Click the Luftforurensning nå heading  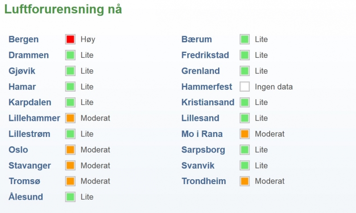[63, 9]
